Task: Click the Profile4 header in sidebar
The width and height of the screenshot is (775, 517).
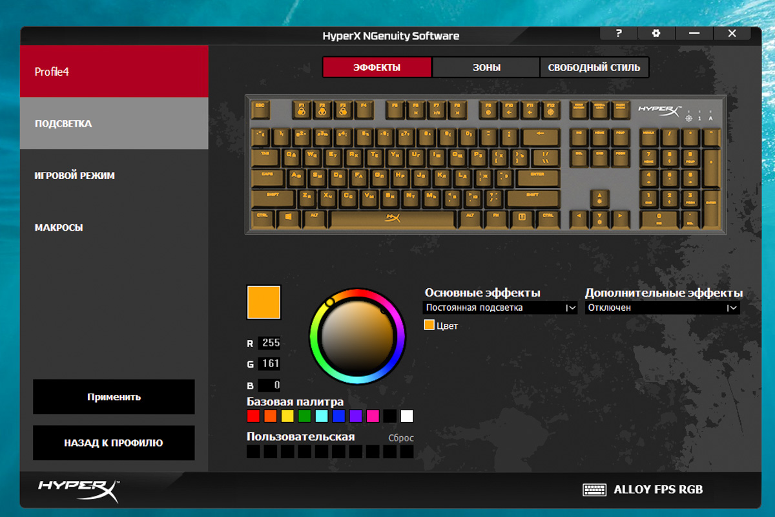Action: [114, 71]
